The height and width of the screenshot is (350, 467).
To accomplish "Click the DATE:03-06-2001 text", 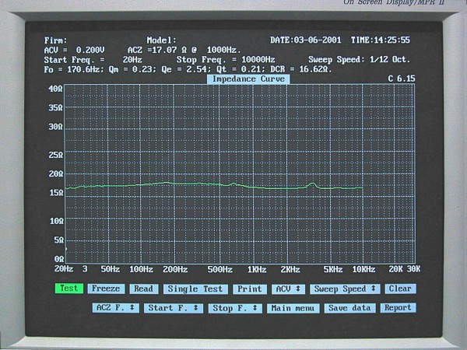I will (306, 40).
